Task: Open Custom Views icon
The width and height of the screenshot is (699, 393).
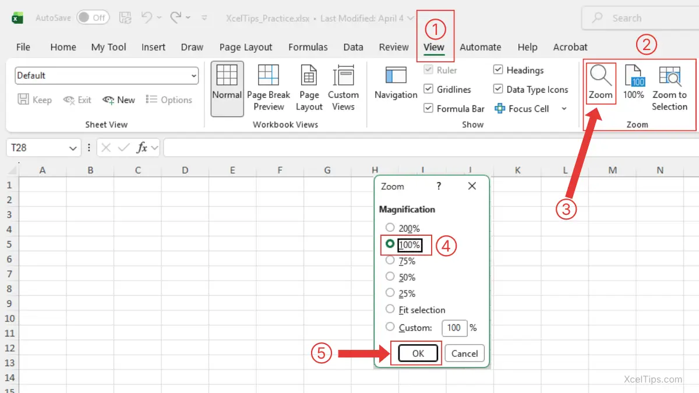Action: coord(343,87)
